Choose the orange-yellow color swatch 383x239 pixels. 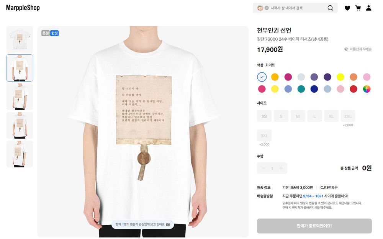[x=275, y=77]
